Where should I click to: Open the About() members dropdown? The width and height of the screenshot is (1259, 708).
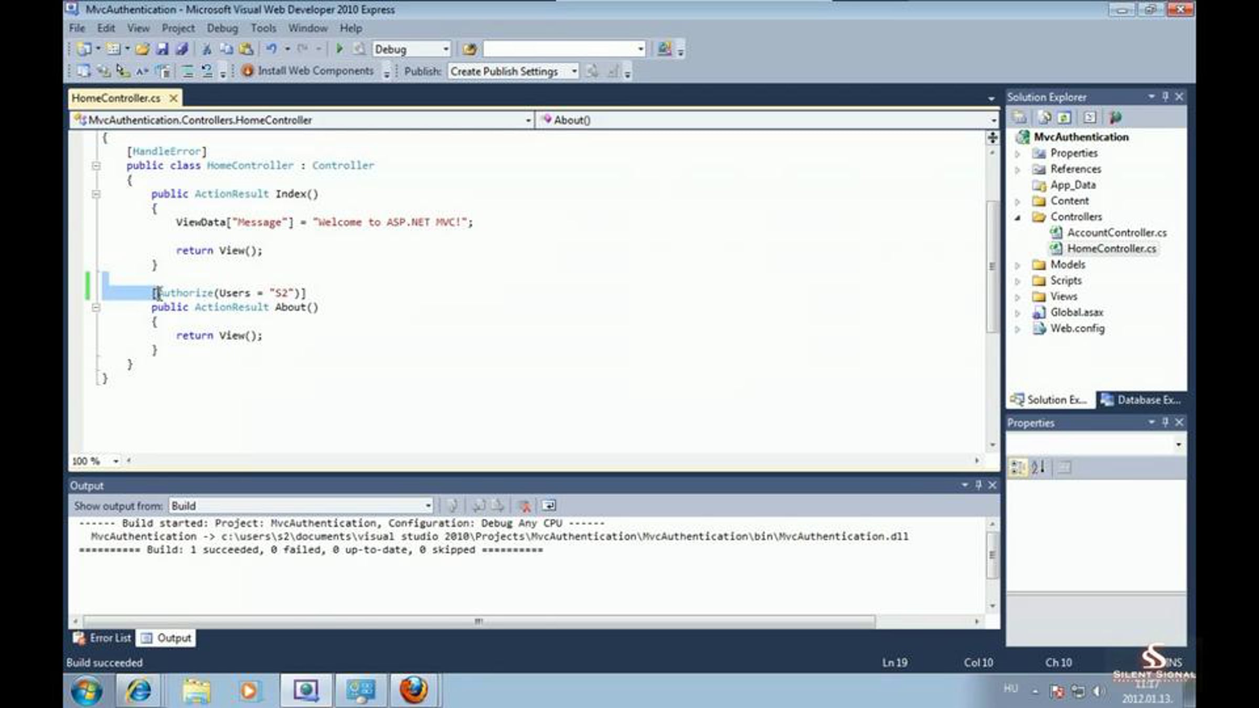click(x=993, y=120)
